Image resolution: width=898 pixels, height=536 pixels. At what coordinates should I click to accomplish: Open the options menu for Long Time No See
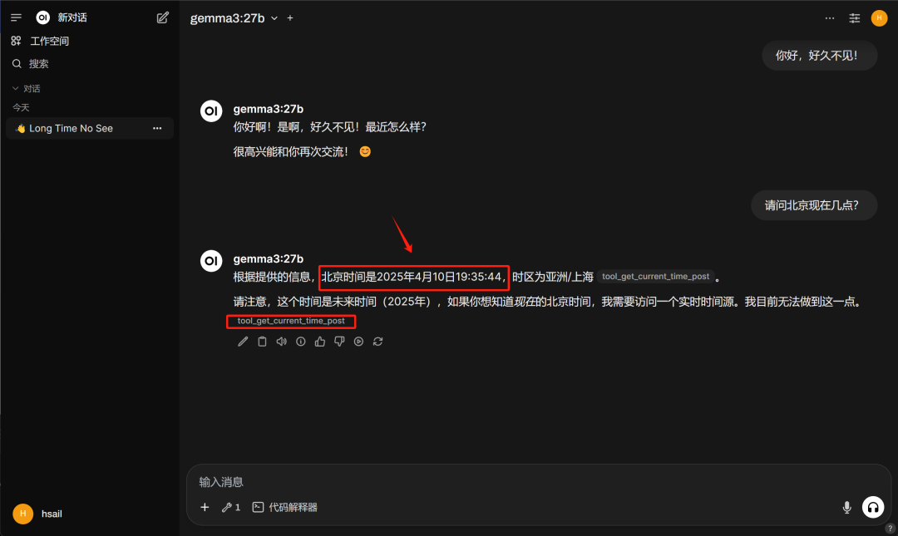click(157, 128)
